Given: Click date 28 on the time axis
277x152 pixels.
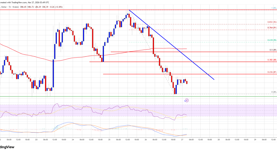Looking at the screenshot, I should pyautogui.click(x=219, y=140).
